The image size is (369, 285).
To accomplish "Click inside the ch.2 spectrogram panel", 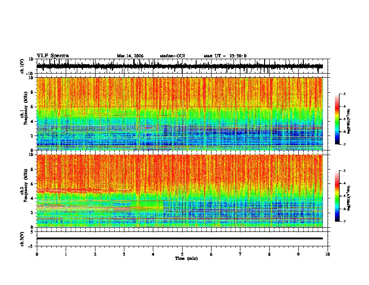I will click(x=179, y=191).
